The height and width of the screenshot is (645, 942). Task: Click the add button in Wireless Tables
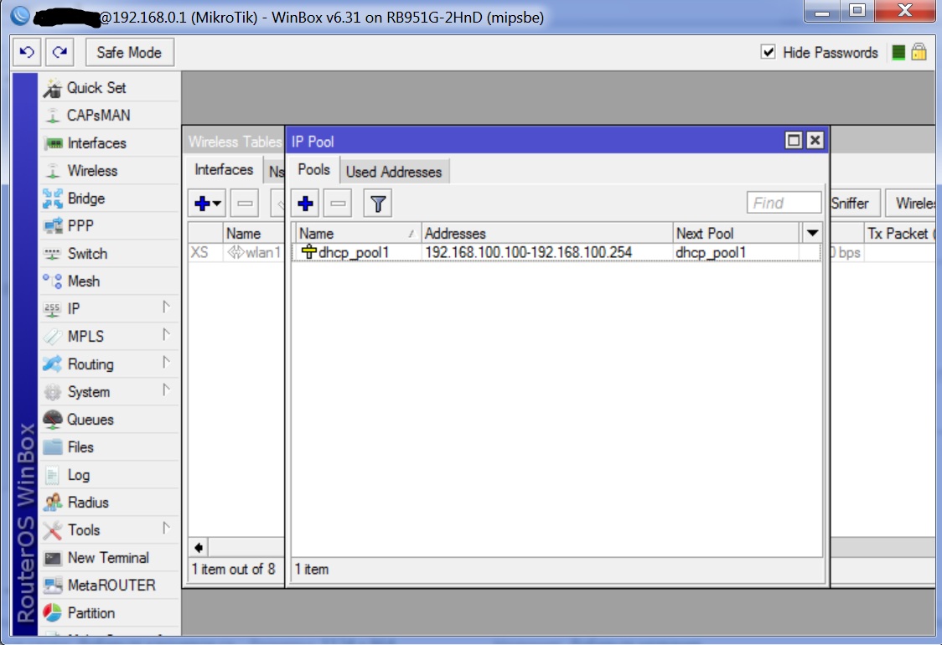(x=207, y=204)
